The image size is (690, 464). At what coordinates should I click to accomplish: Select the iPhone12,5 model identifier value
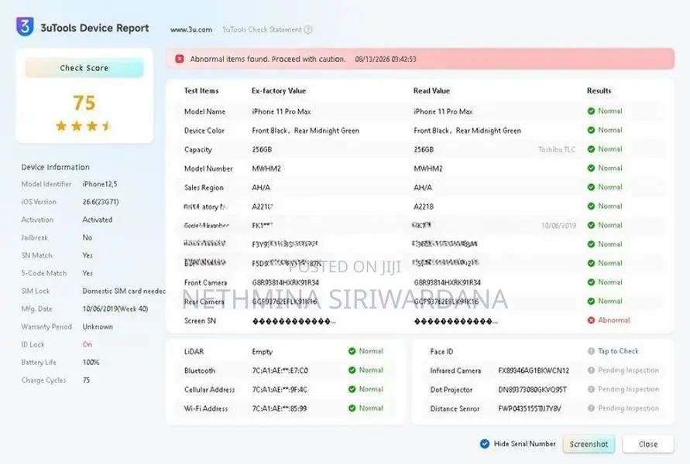tap(100, 184)
